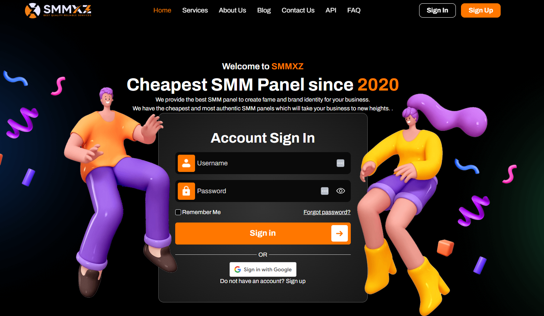Click the outlined Sign In header button
Image resolution: width=544 pixels, height=316 pixels.
[x=437, y=10]
